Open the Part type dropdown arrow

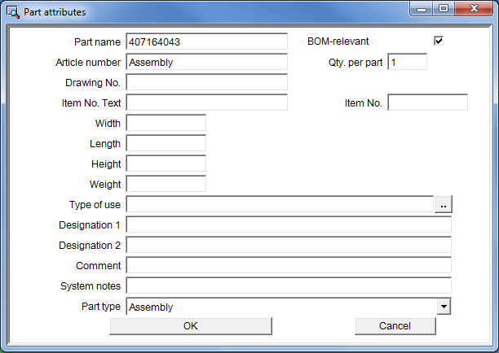coord(444,307)
